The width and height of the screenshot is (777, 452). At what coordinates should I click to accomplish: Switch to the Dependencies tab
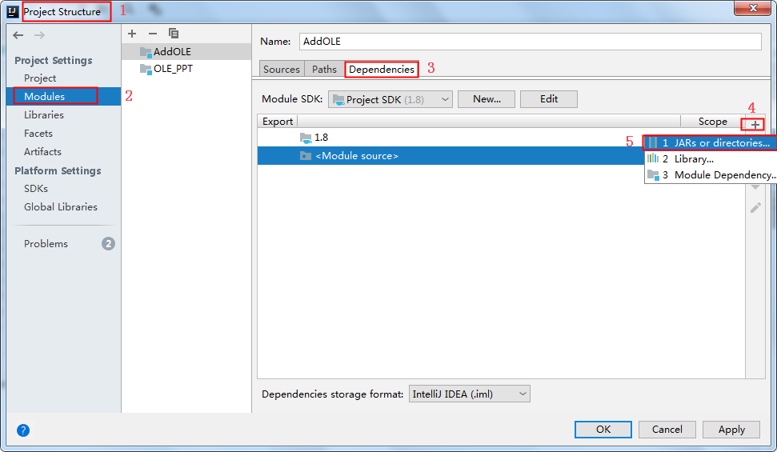coord(382,69)
